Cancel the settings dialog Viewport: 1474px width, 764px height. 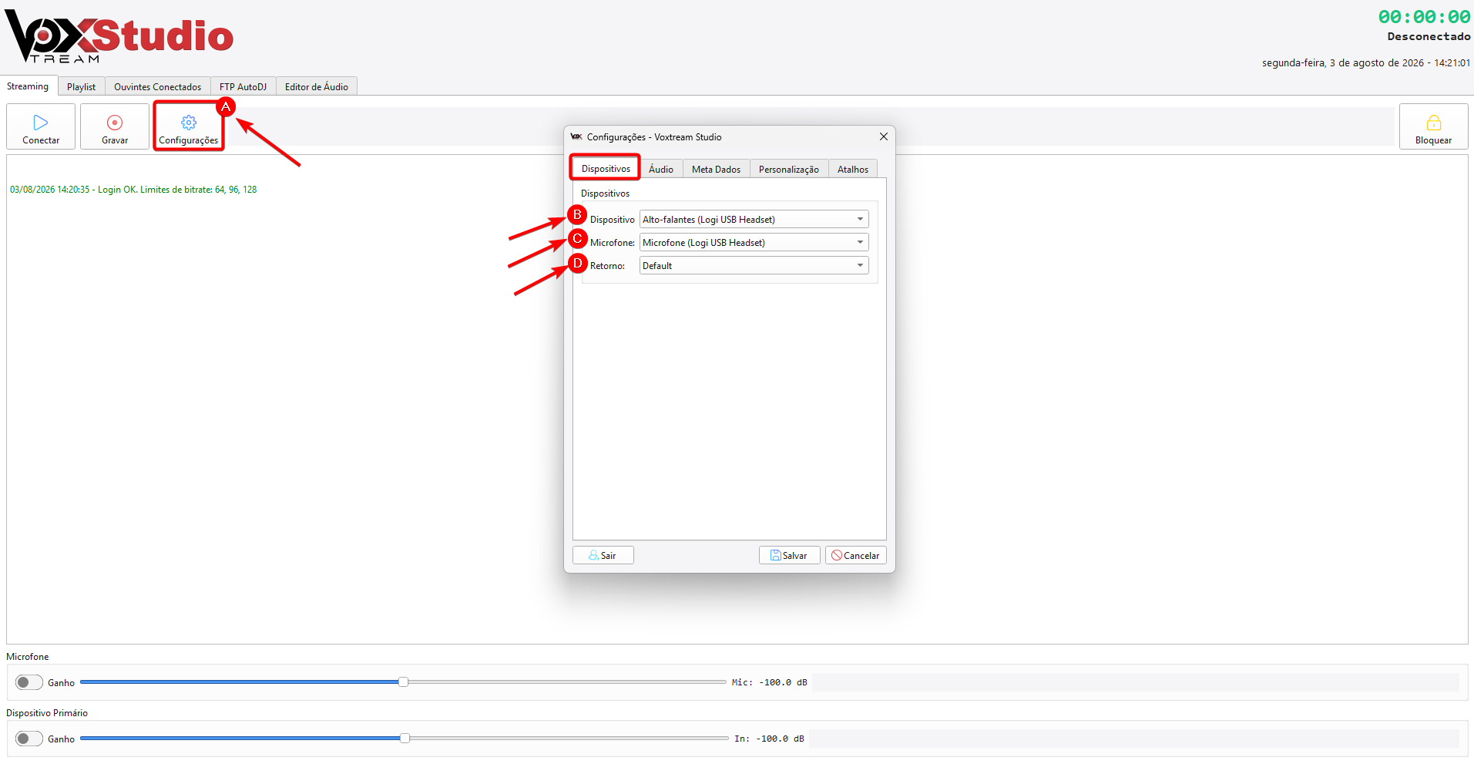tap(855, 555)
